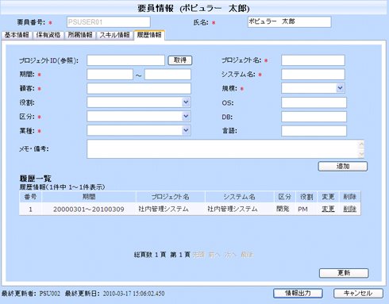Click the memo scrollbar up arrow

(x=361, y=144)
